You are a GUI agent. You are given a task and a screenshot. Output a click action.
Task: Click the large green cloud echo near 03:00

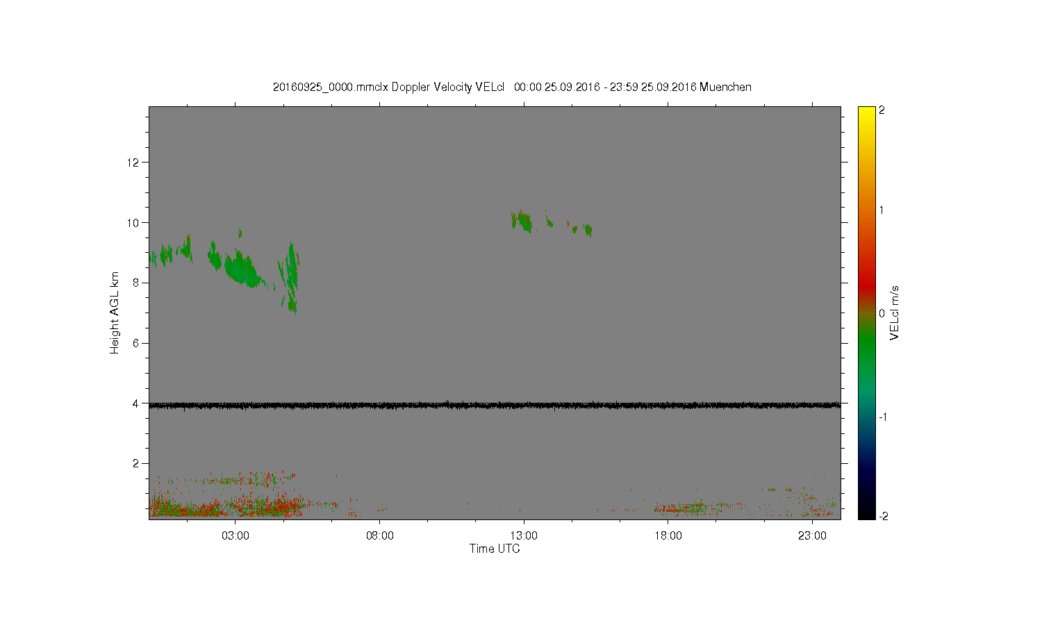[x=240, y=267]
